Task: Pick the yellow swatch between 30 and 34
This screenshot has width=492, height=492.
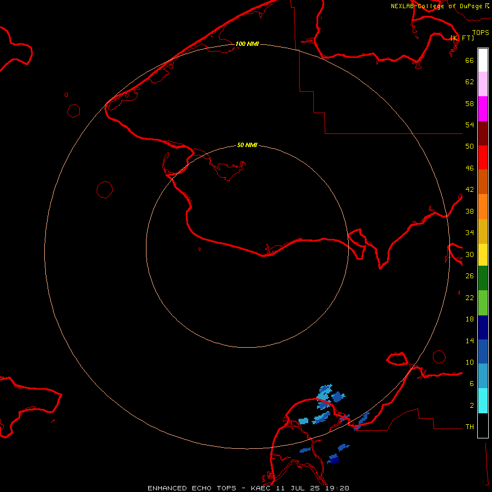Action: (x=483, y=254)
